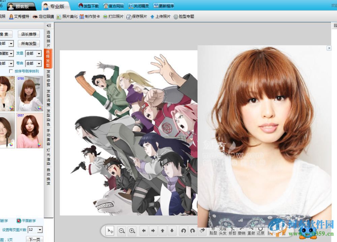Select the move/pointer tool in bottom toolbar
This screenshot has width=337, height=242.
pyautogui.click(x=110, y=231)
